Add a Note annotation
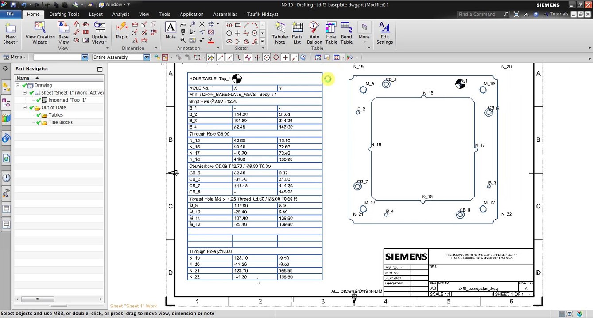The width and height of the screenshot is (593, 318). pyautogui.click(x=171, y=30)
